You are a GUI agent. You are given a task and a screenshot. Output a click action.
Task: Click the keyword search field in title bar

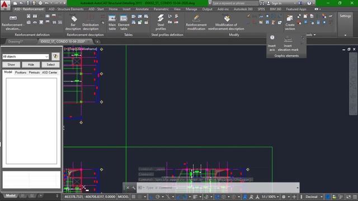pos(235,3)
